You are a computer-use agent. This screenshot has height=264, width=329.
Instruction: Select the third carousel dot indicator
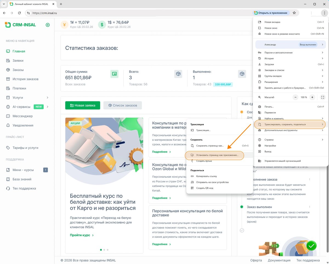[107, 250]
